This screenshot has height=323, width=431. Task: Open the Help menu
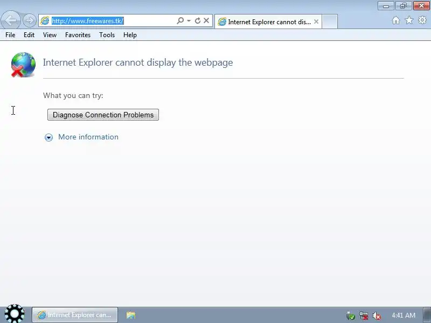pos(130,35)
